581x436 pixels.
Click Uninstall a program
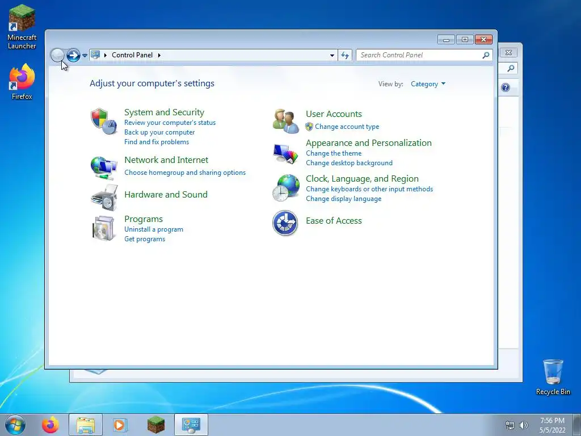[x=154, y=229]
